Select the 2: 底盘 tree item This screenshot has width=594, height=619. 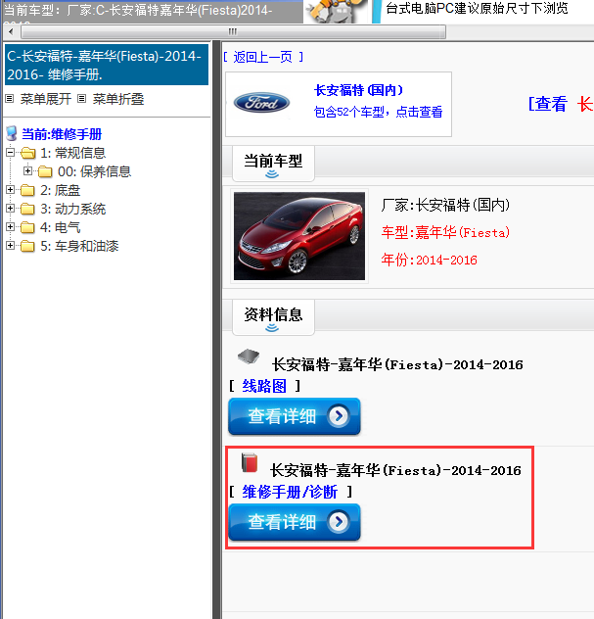61,190
